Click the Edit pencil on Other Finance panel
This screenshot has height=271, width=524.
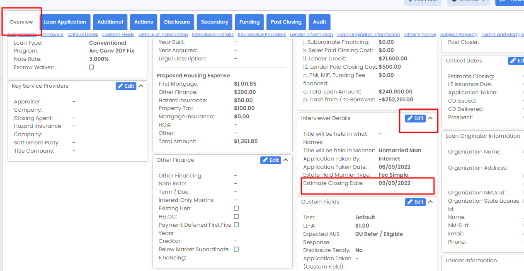270,160
